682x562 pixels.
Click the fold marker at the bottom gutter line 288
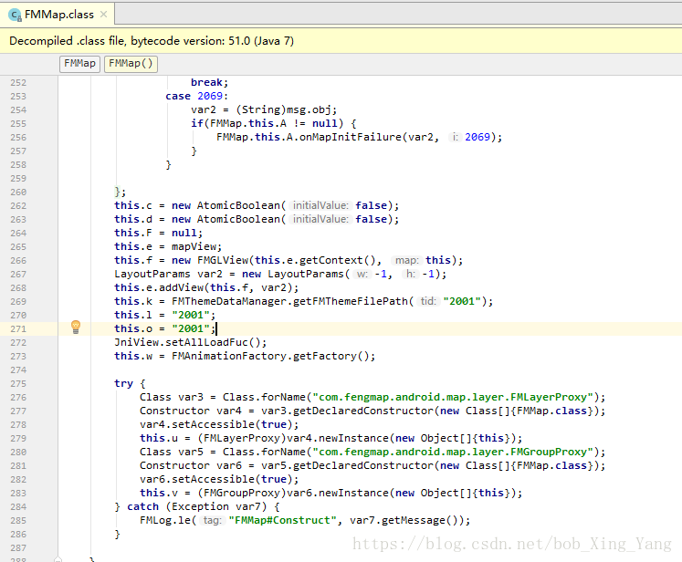pos(58,559)
